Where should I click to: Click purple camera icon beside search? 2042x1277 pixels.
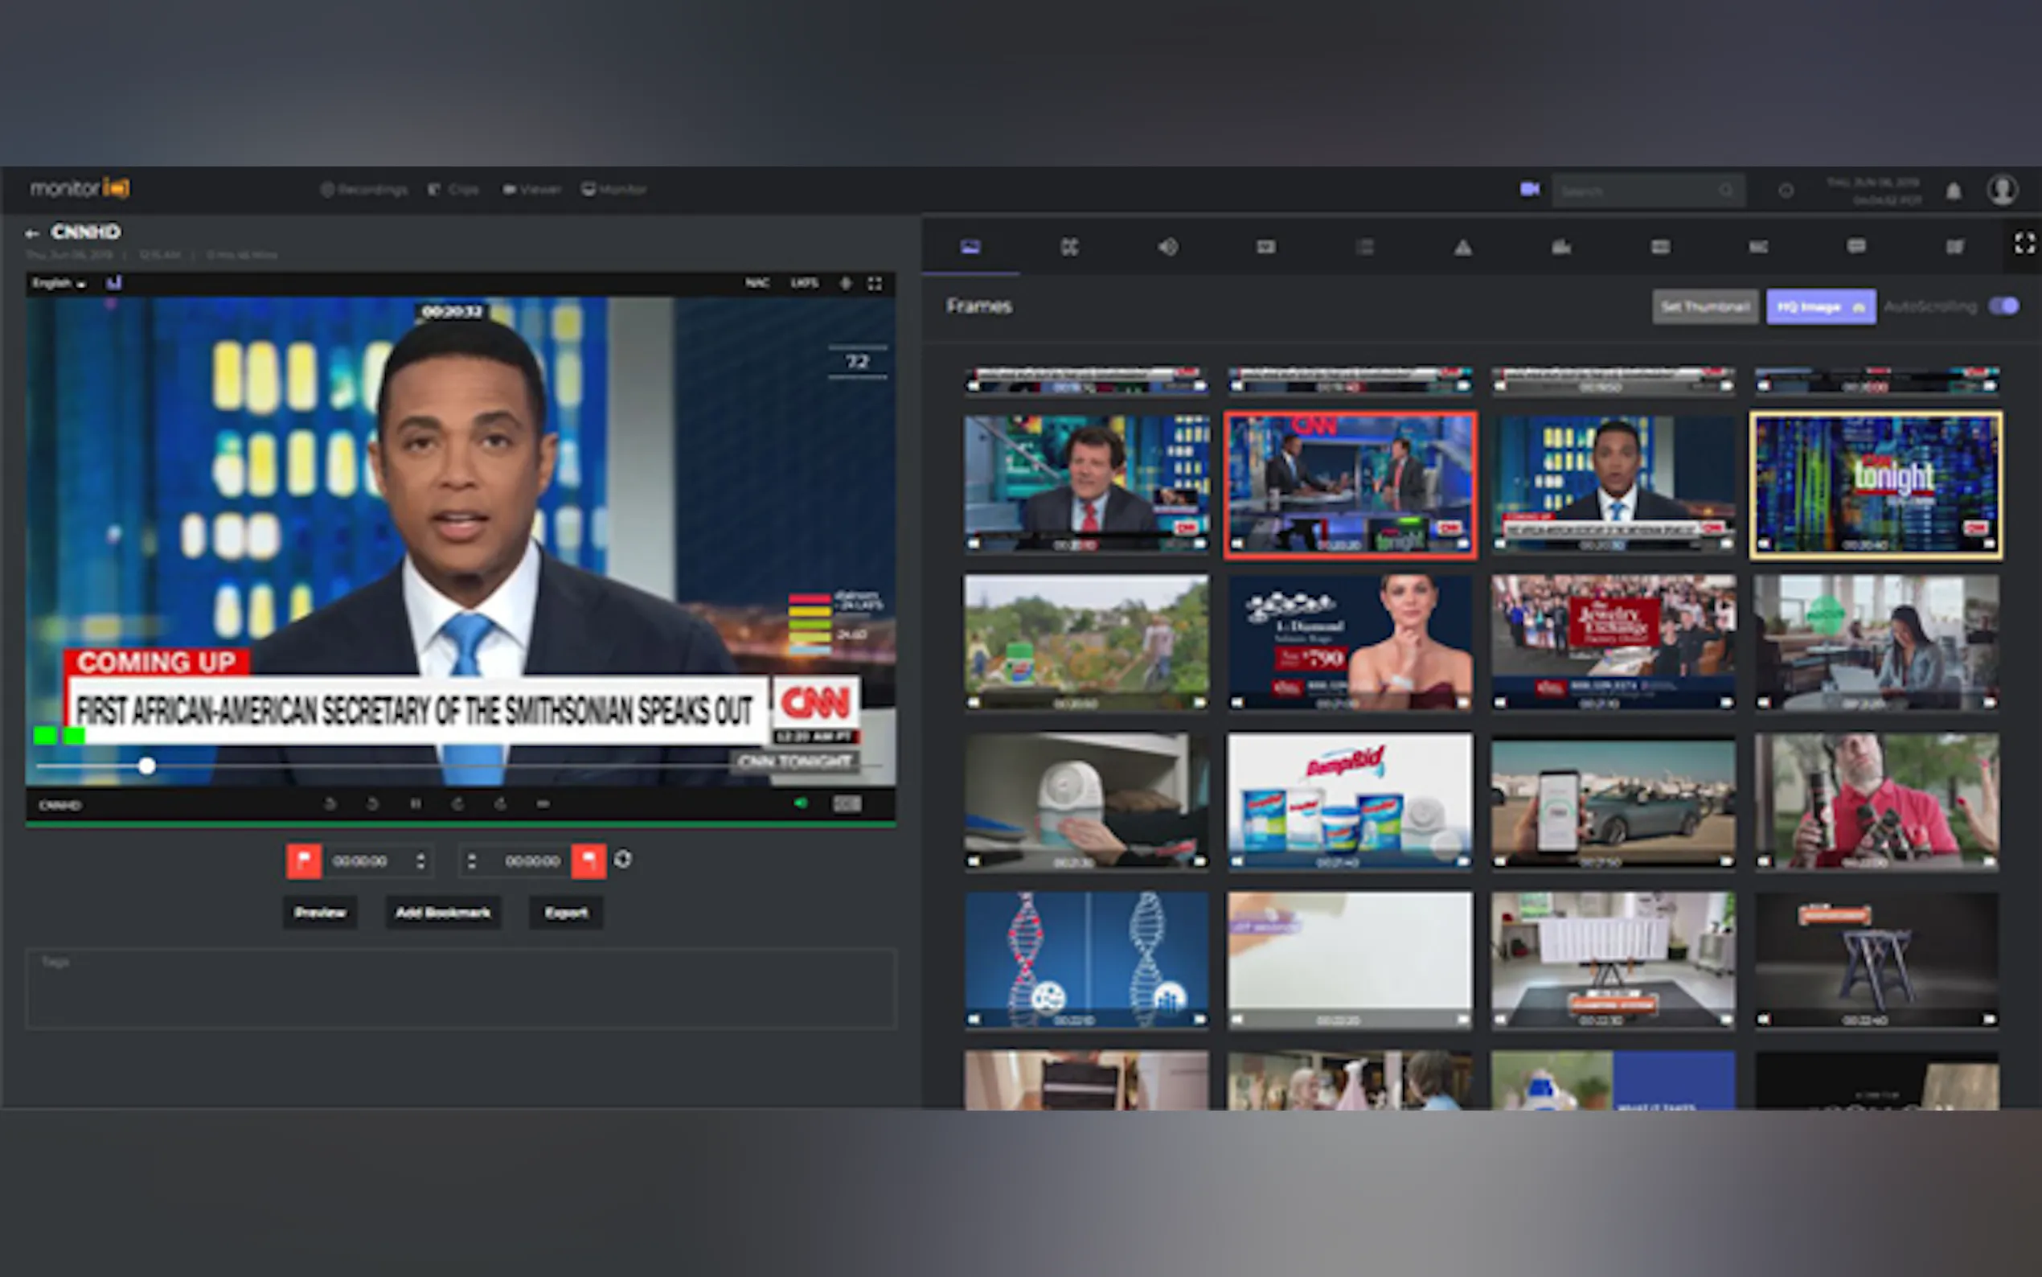point(1530,189)
